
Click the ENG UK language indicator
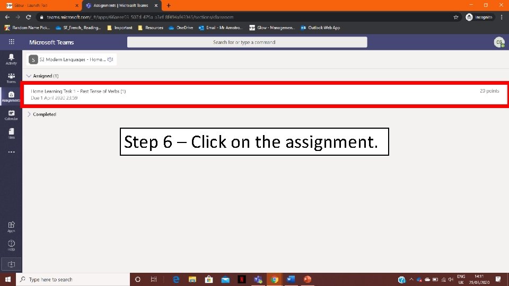[x=461, y=279]
